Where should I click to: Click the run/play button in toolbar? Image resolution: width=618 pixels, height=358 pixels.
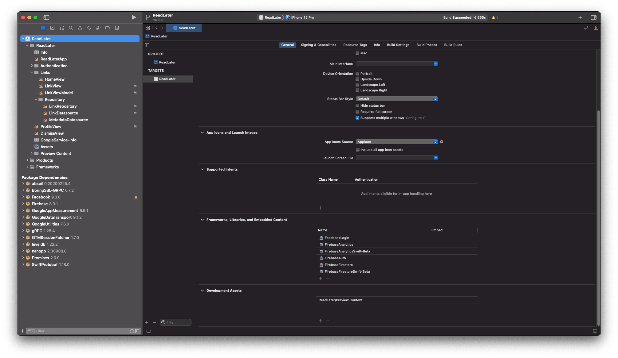coord(134,17)
